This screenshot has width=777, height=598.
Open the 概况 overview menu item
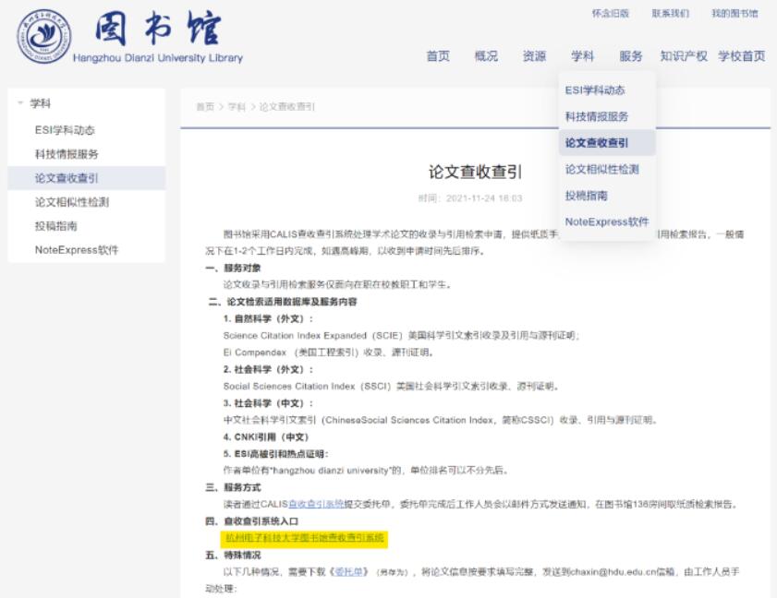[485, 55]
